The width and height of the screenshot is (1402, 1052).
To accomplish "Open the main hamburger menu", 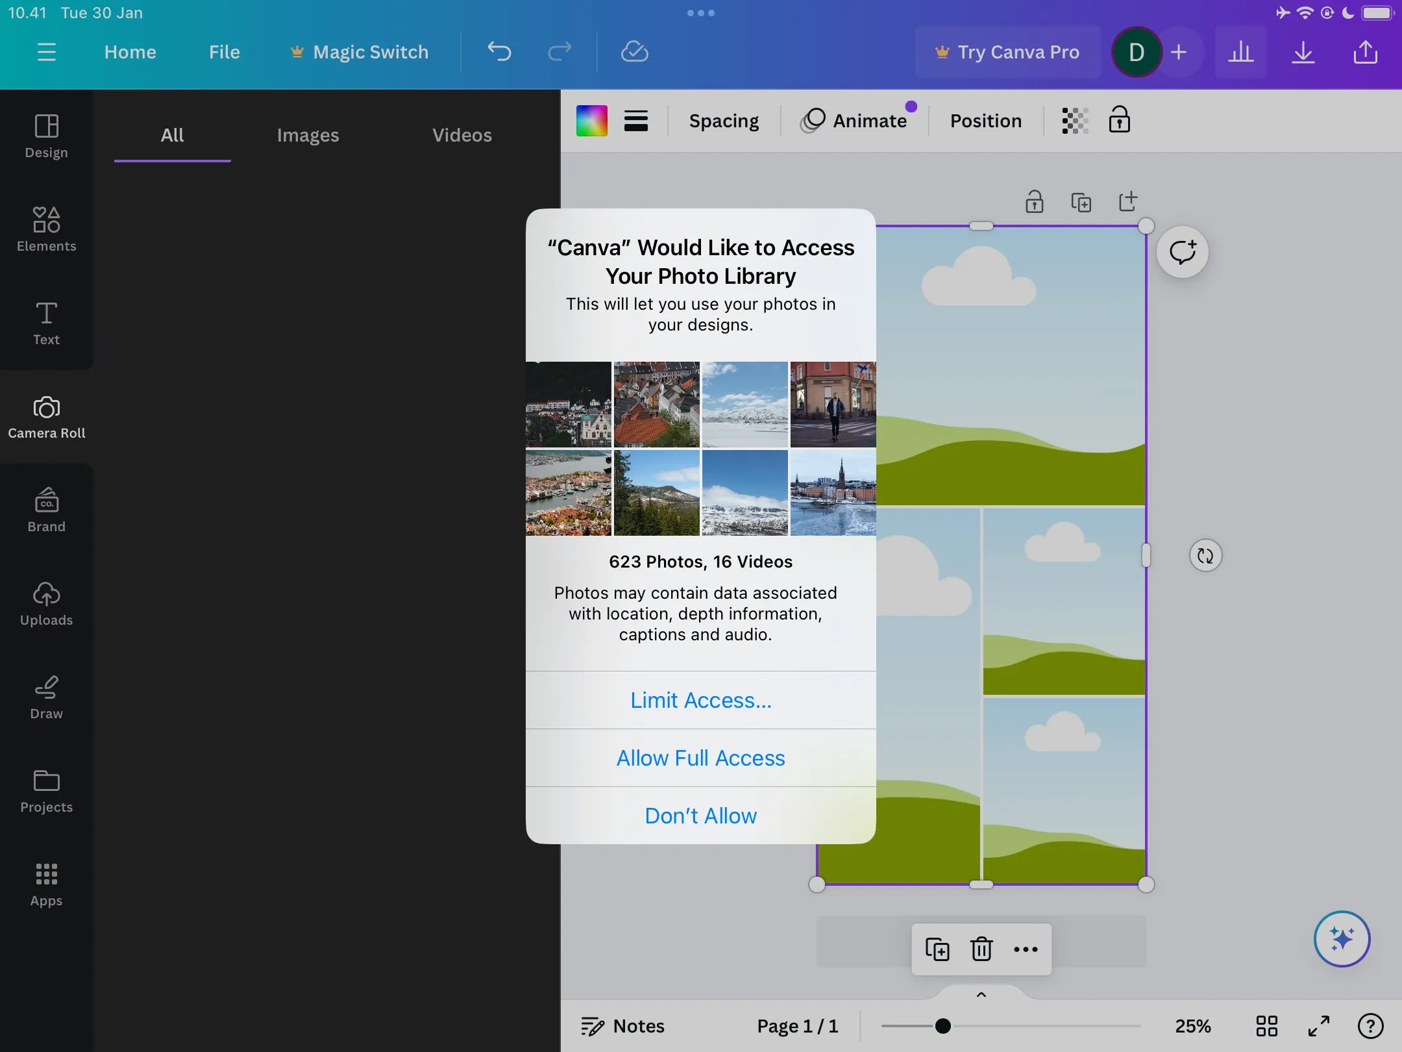I will (46, 52).
